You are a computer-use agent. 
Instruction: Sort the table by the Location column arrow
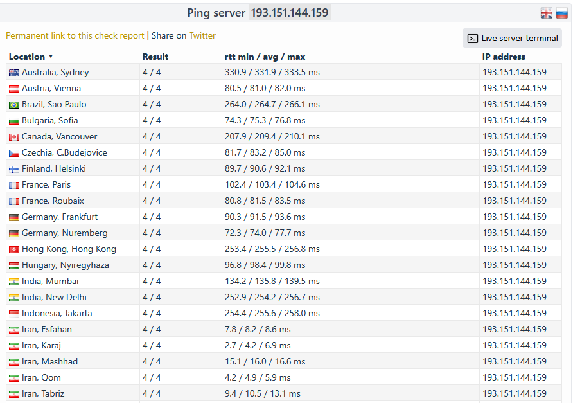(51, 57)
